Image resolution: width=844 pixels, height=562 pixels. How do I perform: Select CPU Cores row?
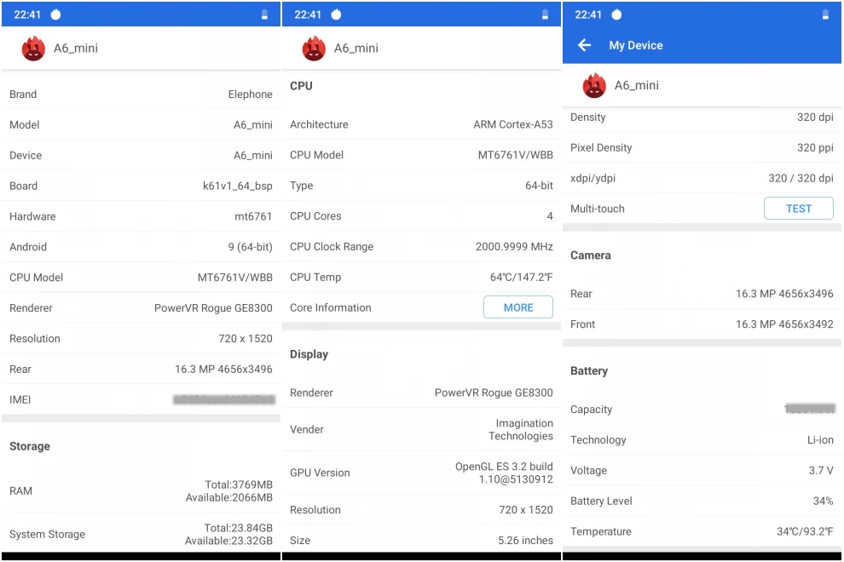421,215
